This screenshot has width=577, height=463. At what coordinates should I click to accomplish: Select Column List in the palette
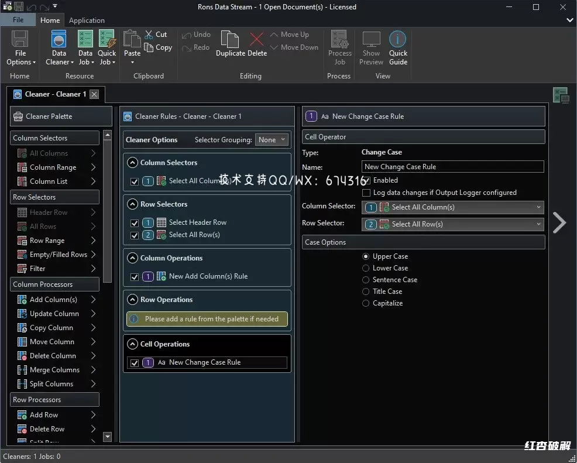(56, 181)
